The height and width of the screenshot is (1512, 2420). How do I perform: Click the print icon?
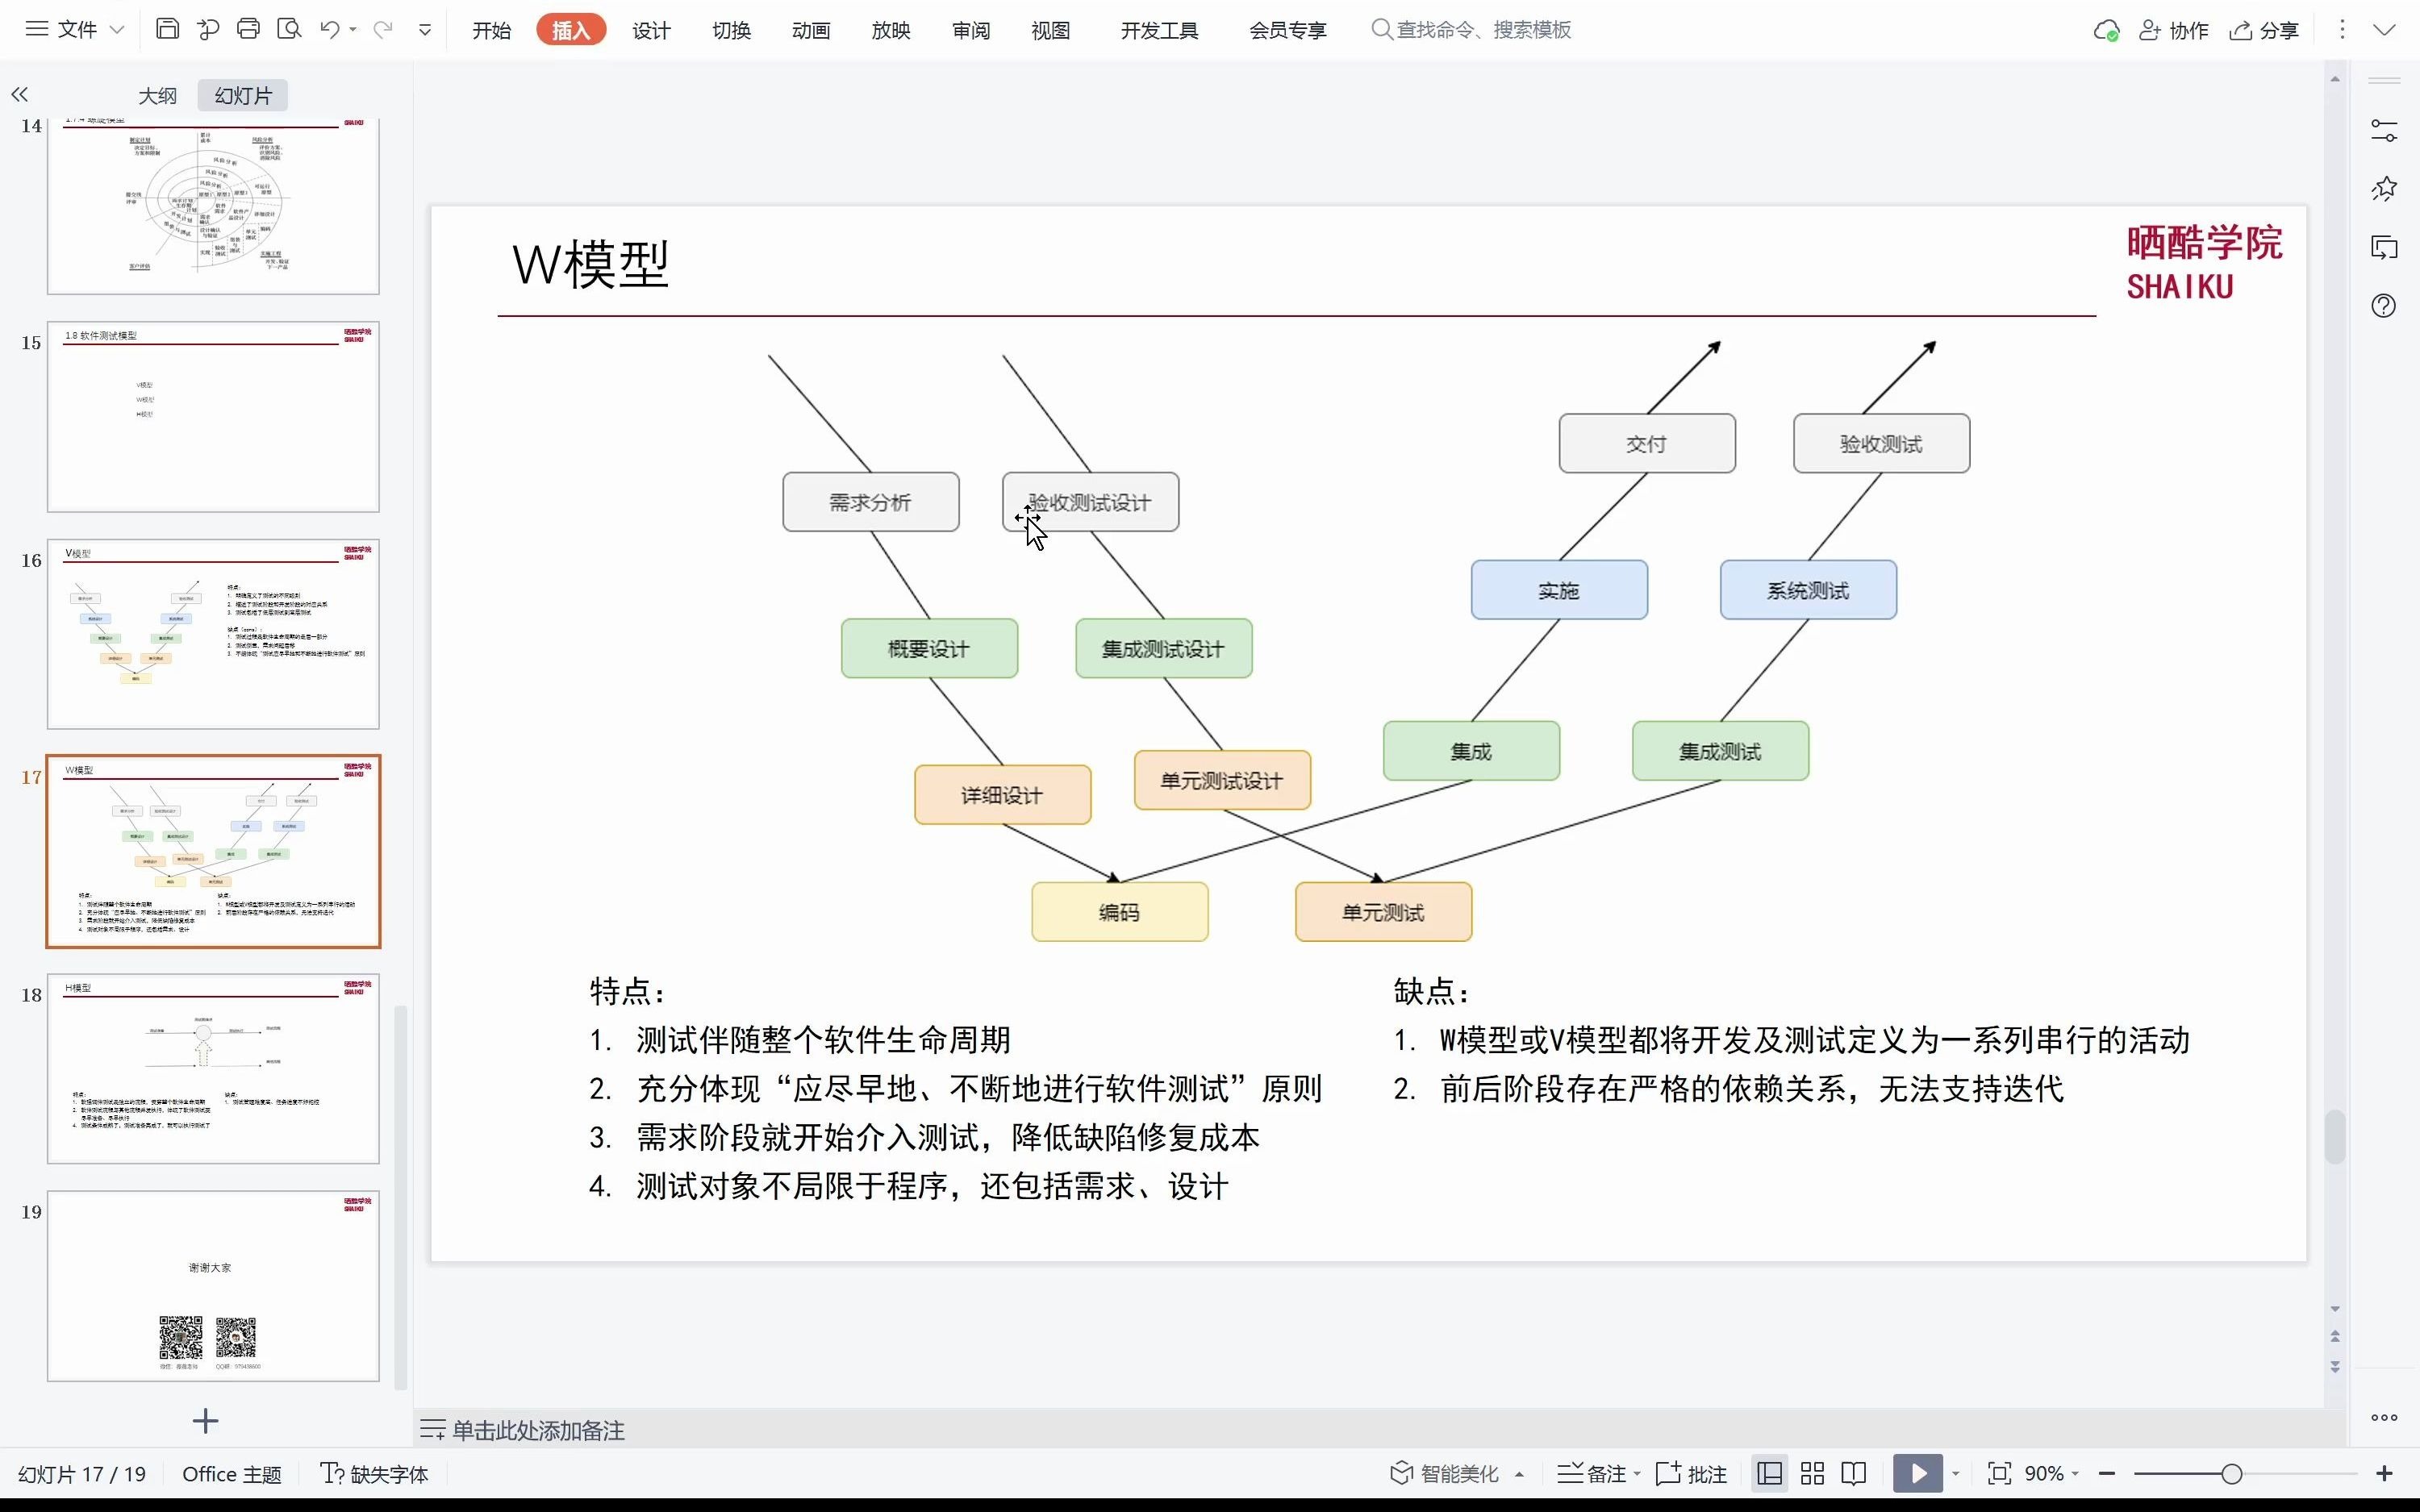point(248,30)
